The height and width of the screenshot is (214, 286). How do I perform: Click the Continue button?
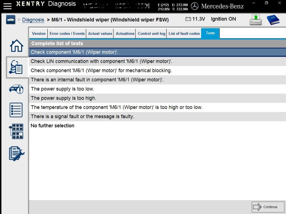click(x=268, y=207)
